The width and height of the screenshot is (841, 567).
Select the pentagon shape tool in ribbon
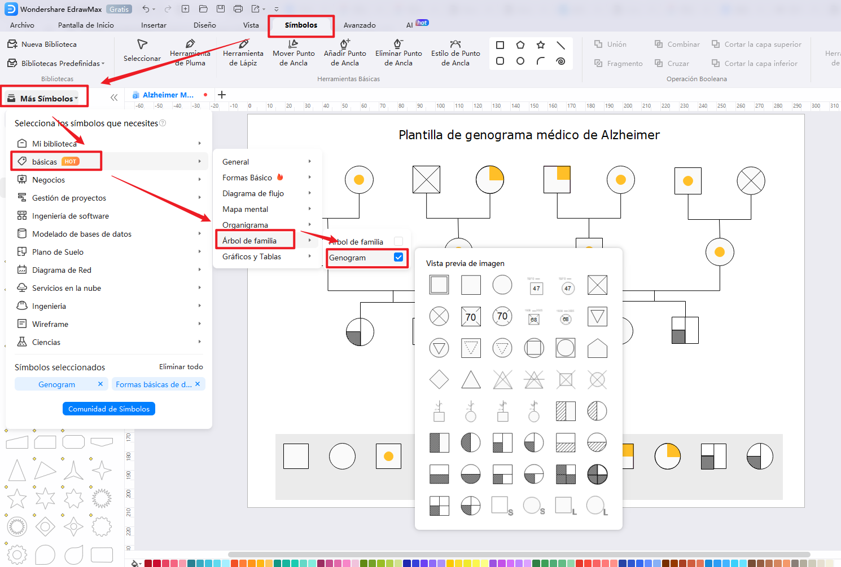click(x=520, y=45)
